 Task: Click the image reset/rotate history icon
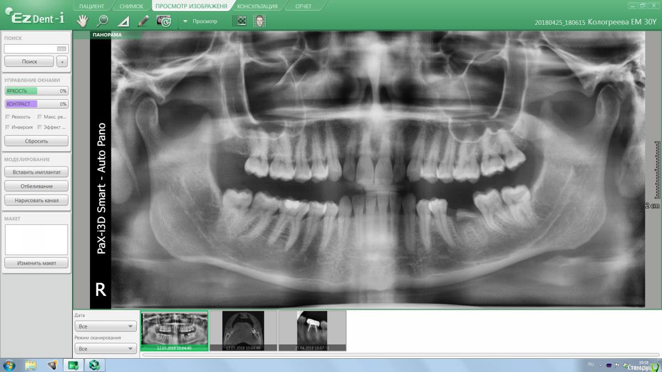[164, 21]
